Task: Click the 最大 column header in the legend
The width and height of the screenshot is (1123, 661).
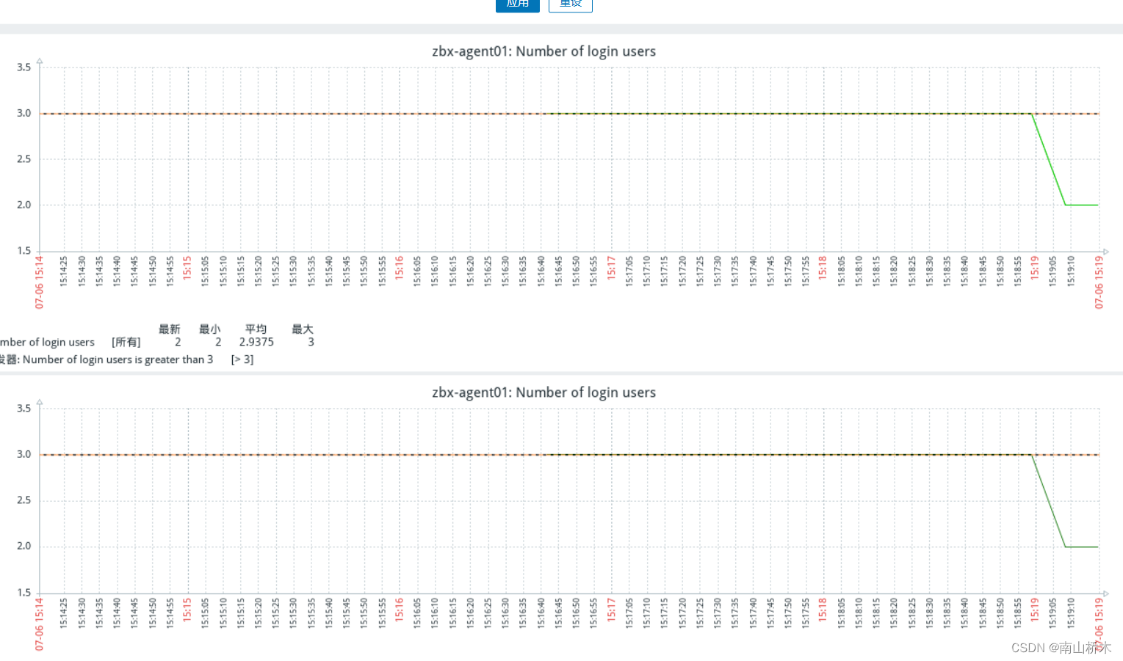Action: tap(303, 329)
